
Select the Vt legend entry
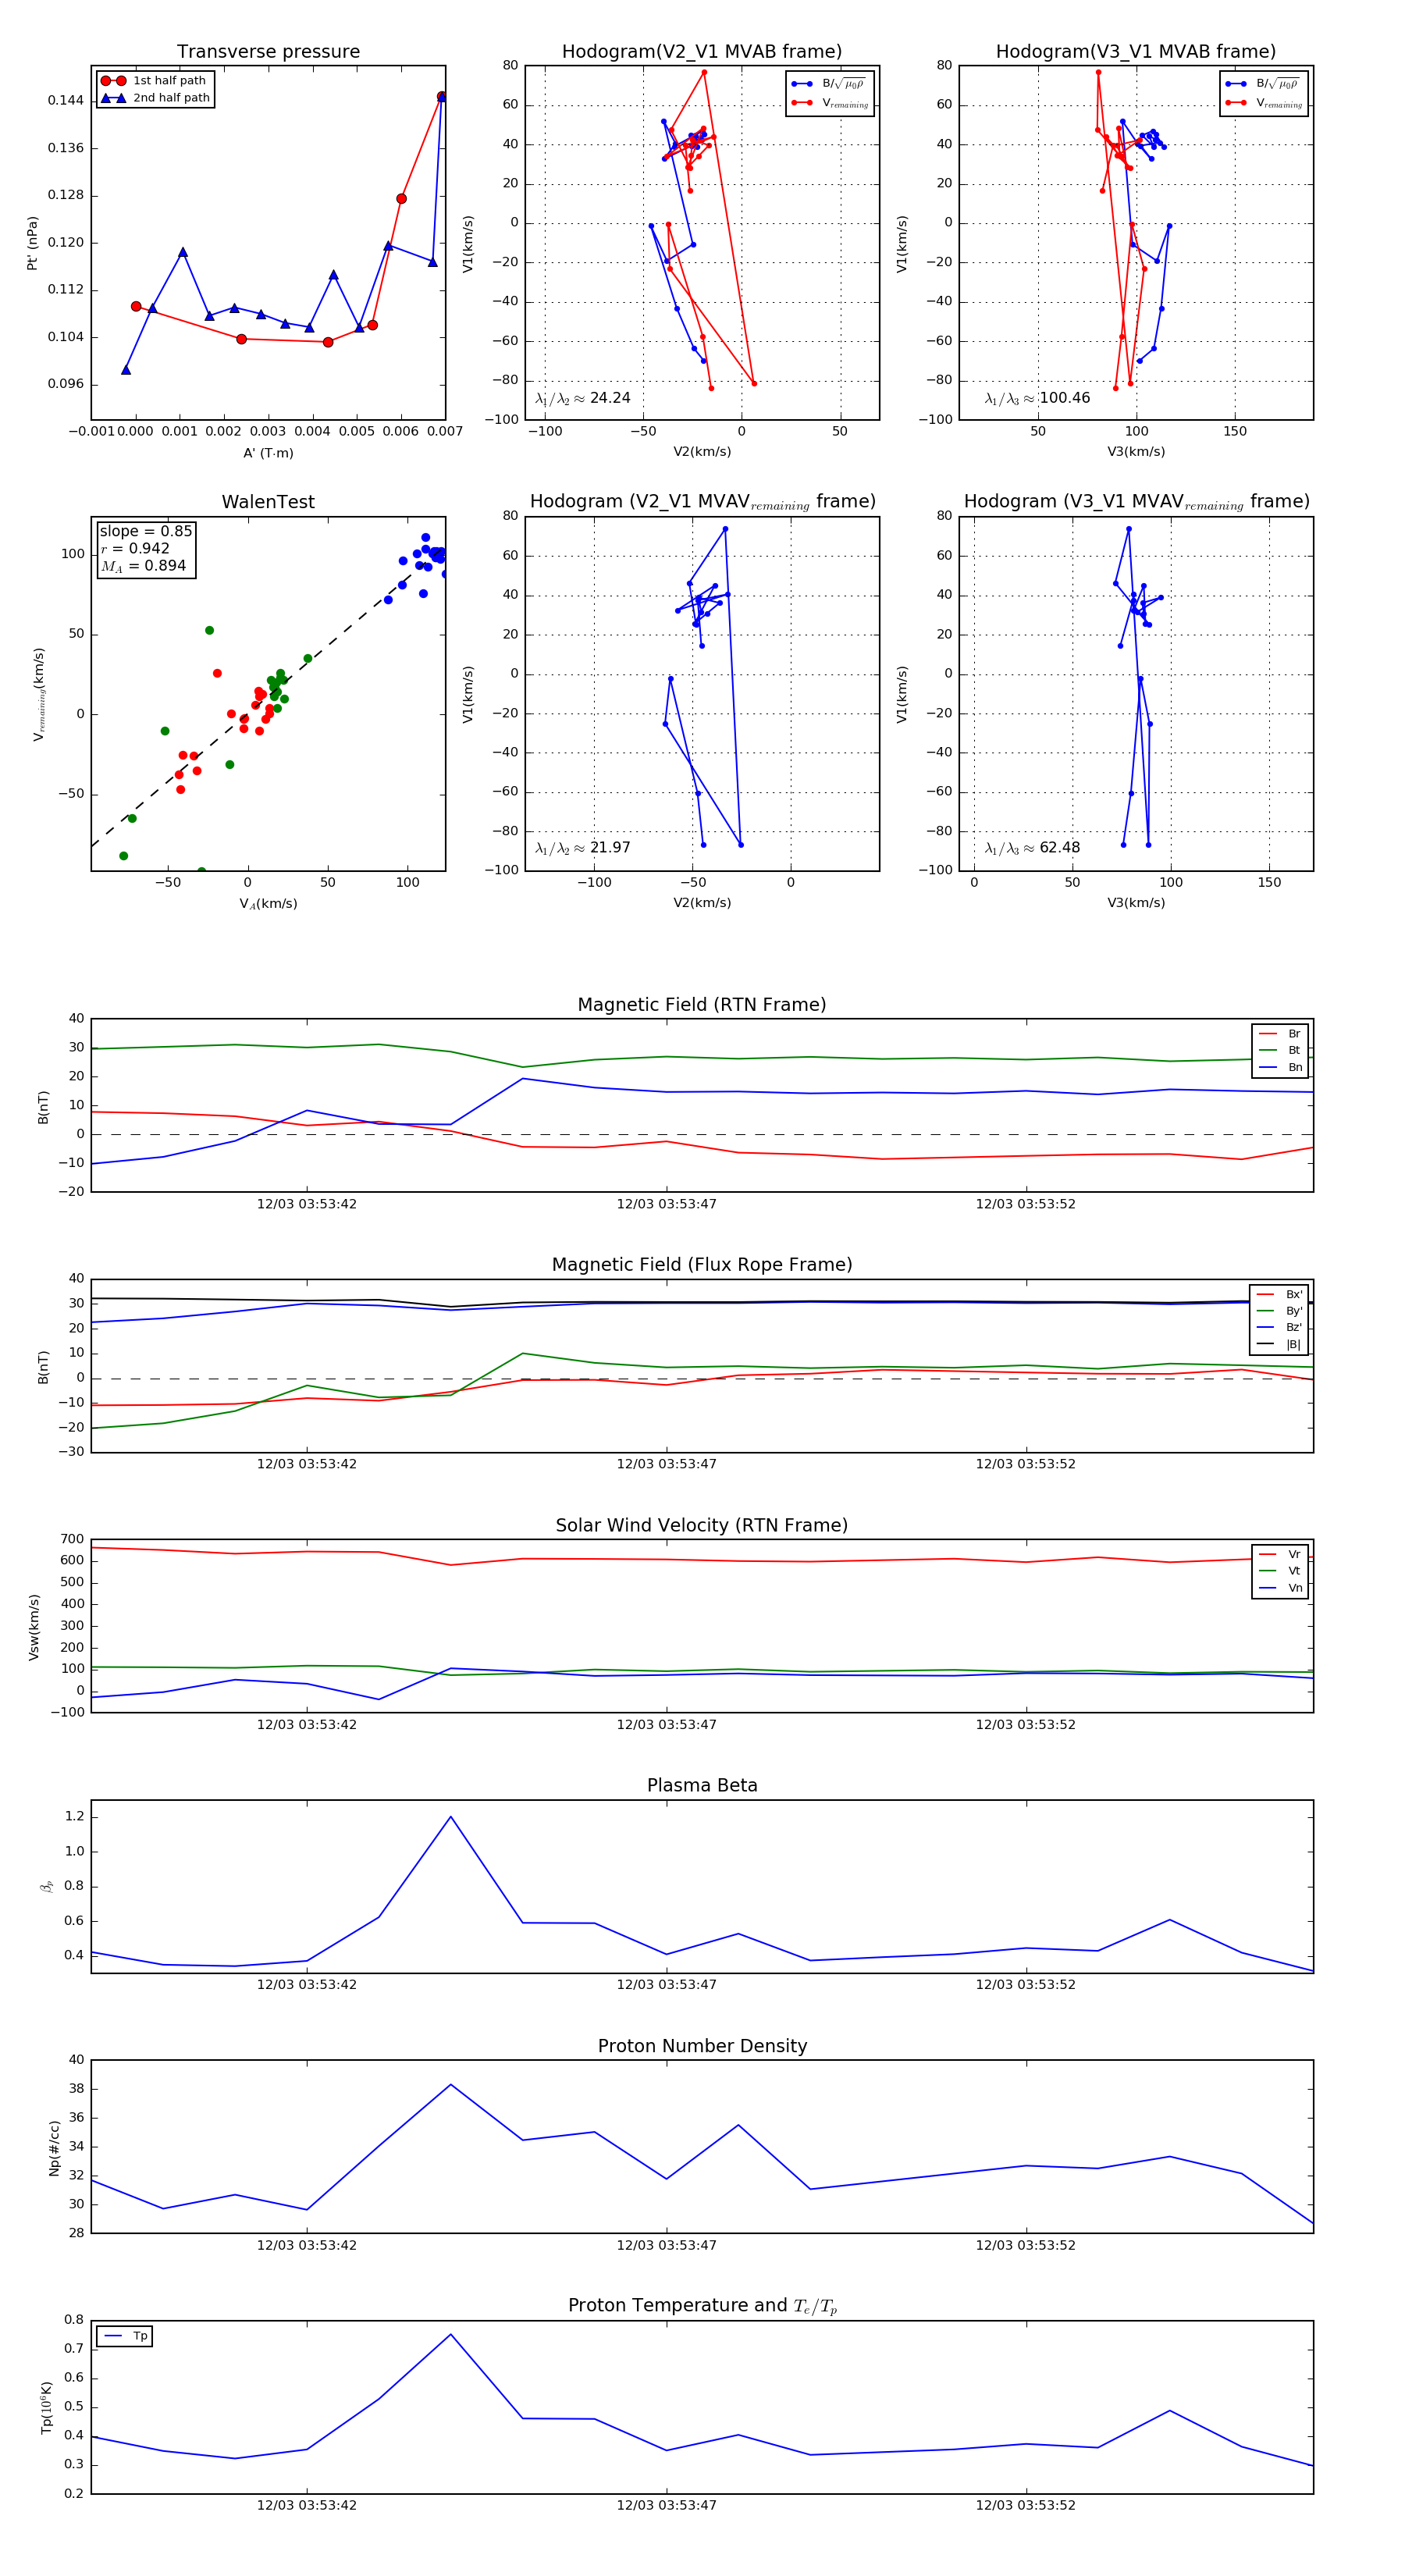point(1280,1571)
